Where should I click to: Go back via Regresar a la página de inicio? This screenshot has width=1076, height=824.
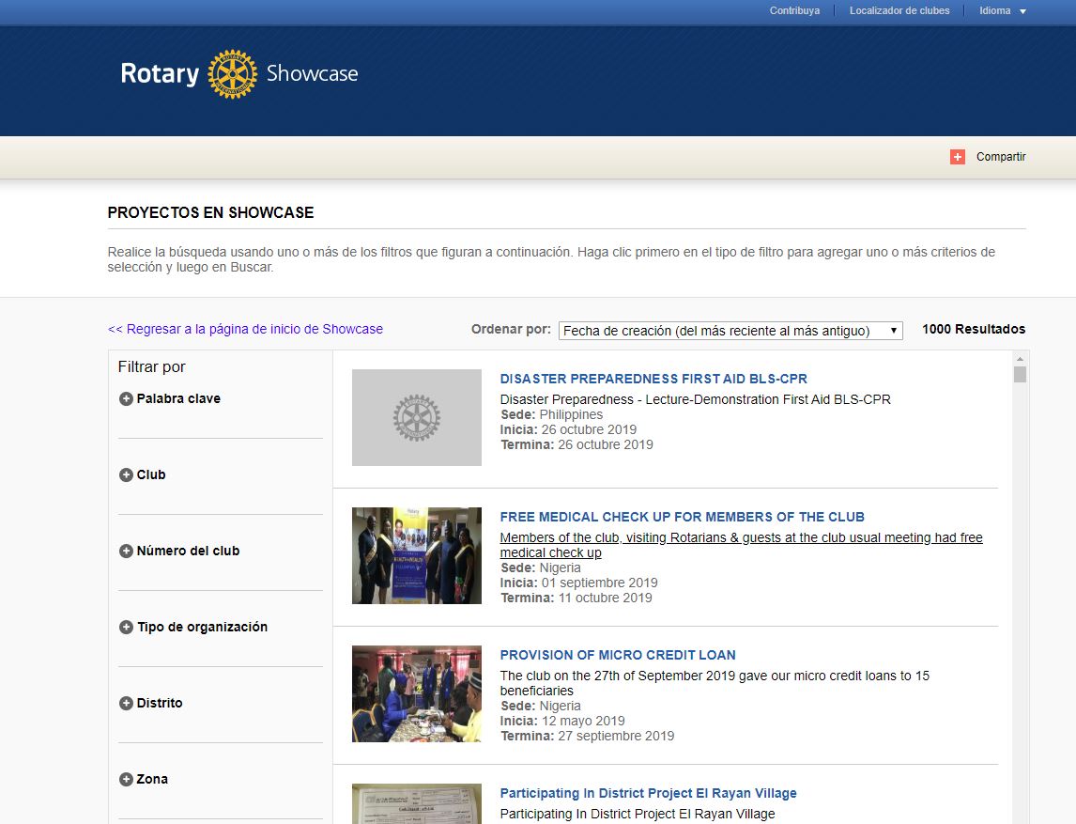click(245, 329)
